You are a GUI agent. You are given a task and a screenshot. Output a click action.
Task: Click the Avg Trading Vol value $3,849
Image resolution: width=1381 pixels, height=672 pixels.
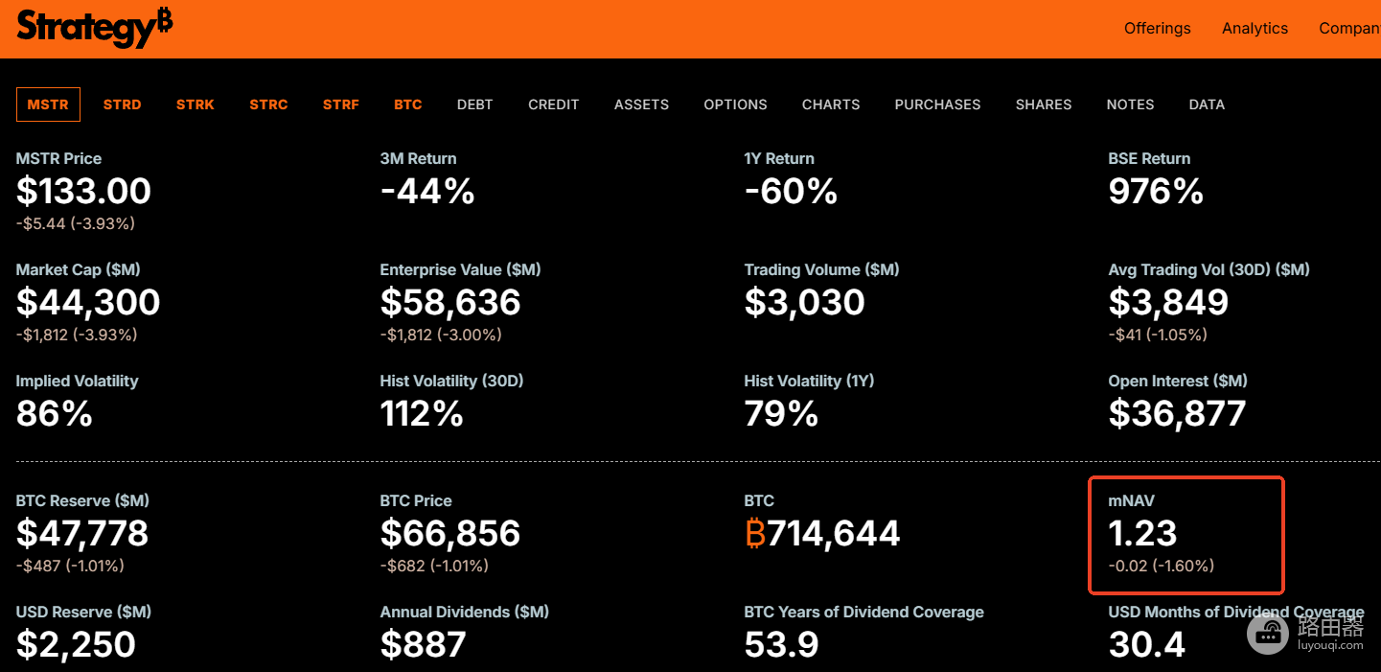pyautogui.click(x=1168, y=303)
